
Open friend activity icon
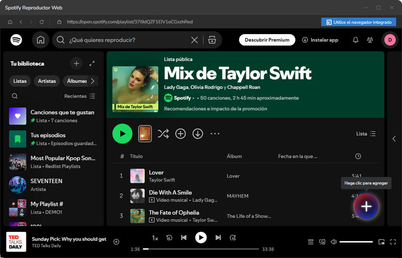[370, 40]
